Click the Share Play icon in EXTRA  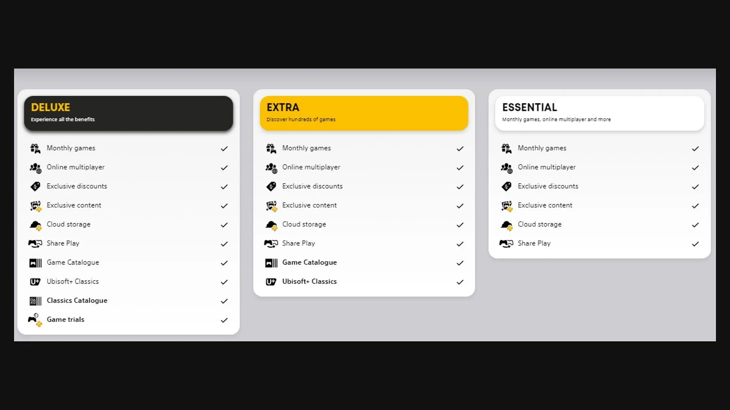(271, 243)
